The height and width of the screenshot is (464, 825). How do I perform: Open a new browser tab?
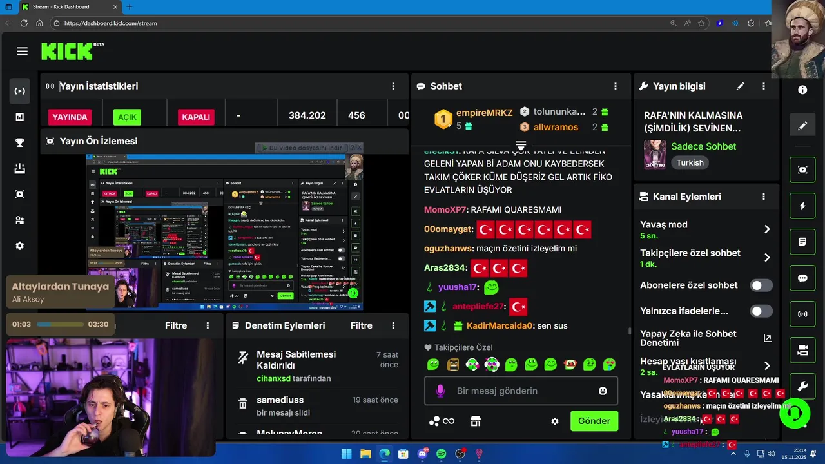[x=130, y=6]
